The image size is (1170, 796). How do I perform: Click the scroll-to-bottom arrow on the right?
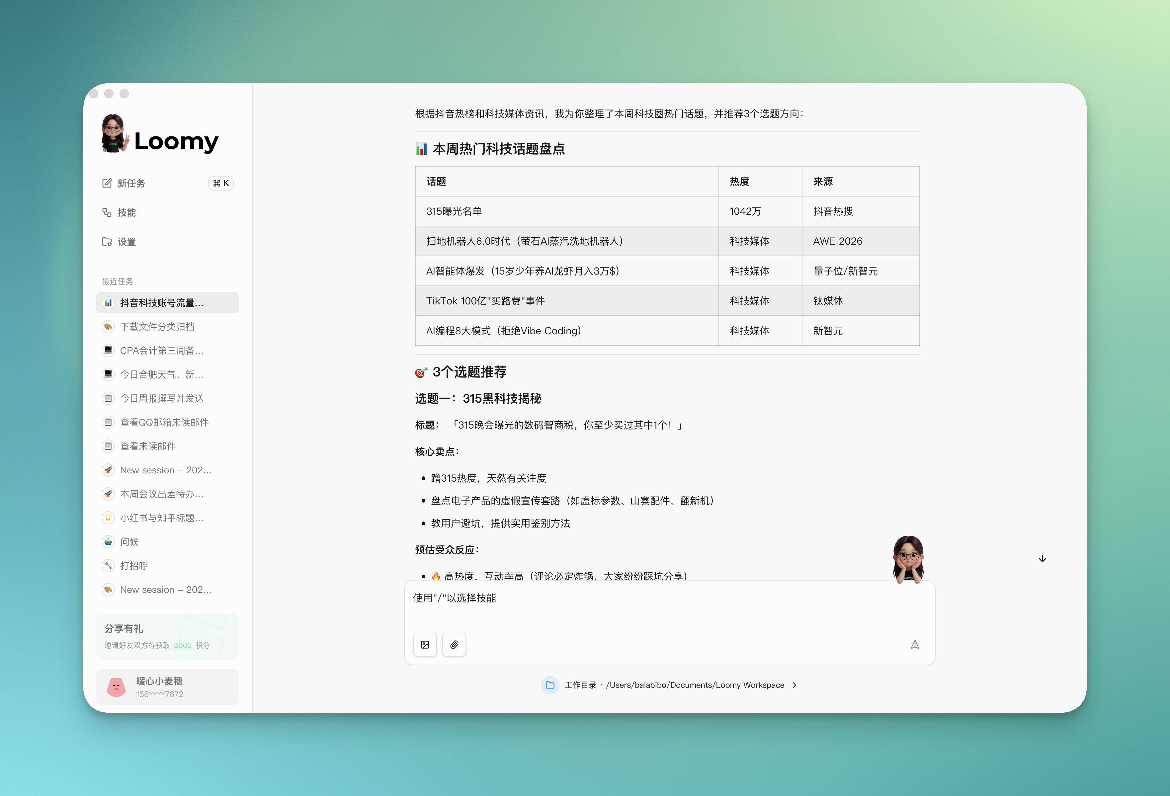tap(1042, 559)
